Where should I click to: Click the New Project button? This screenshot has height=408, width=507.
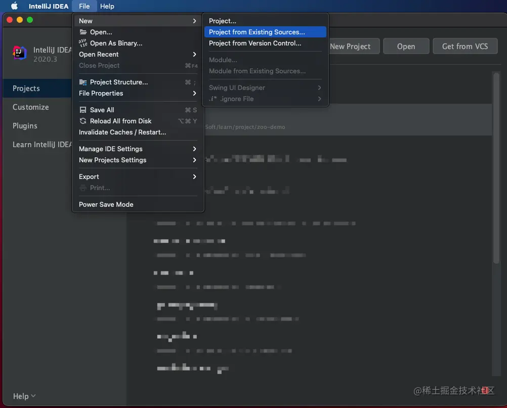(x=354, y=46)
